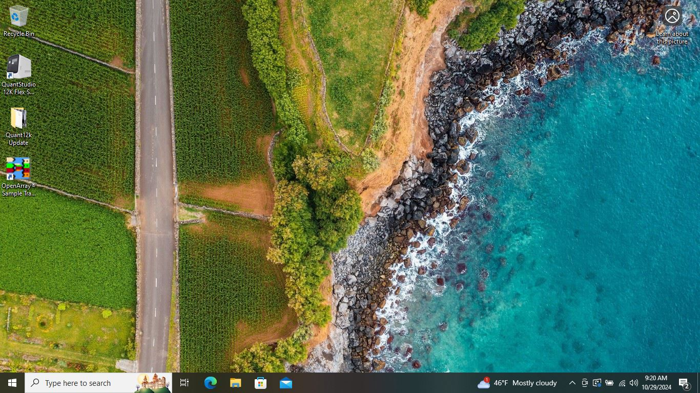Open Microsoft Store from the taskbar
The height and width of the screenshot is (393, 700).
pos(260,383)
